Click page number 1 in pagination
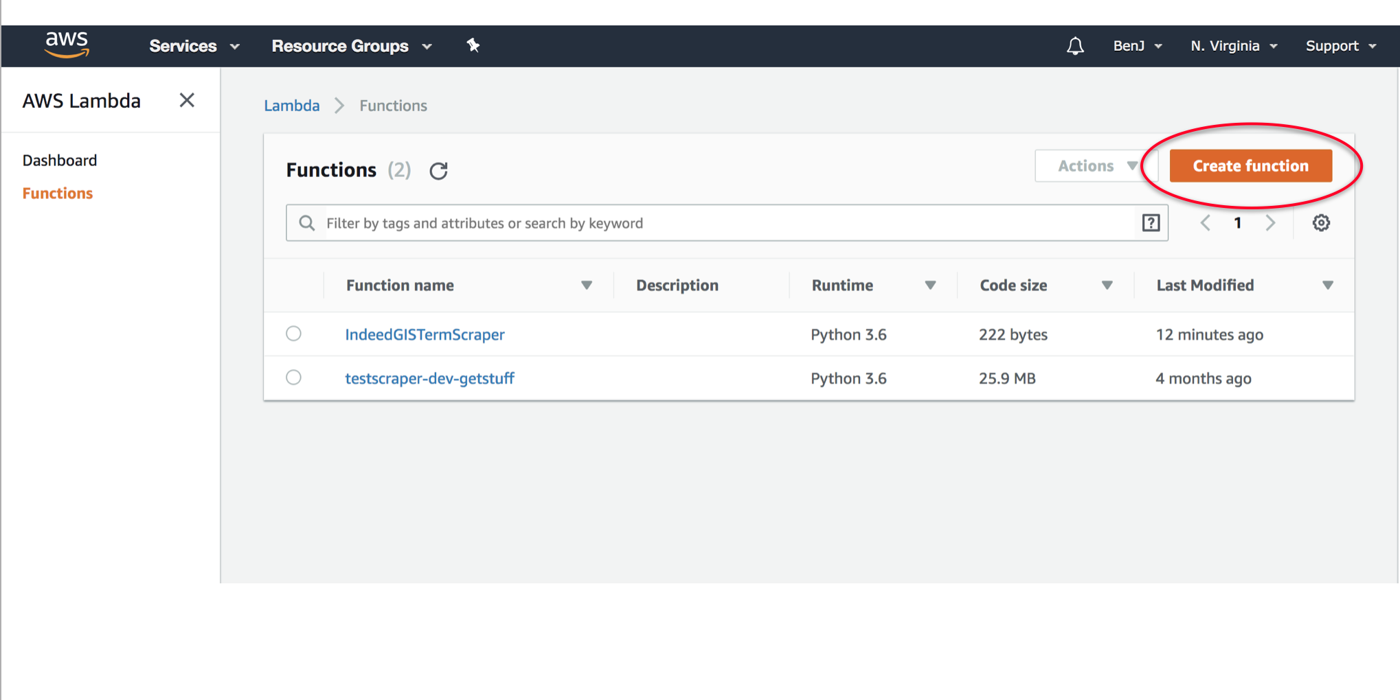Viewport: 1400px width, 700px height. click(x=1238, y=223)
